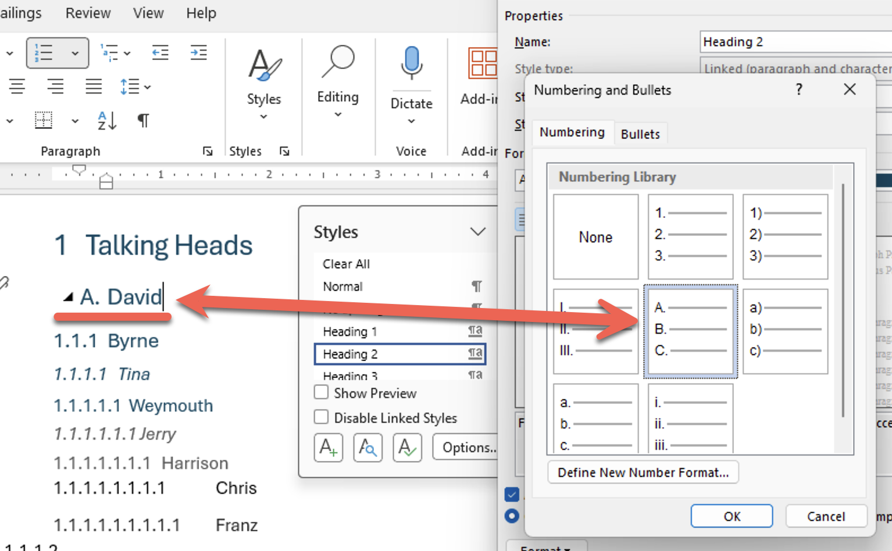Screen dimensions: 892x551
Task: Click the Dictate microphone icon
Action: [411, 63]
